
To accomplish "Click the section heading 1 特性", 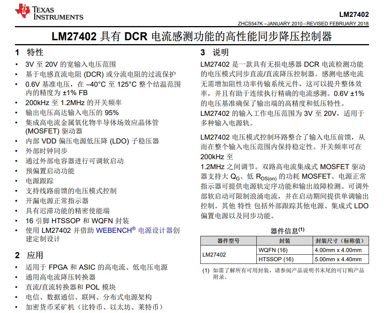I will pyautogui.click(x=29, y=53).
